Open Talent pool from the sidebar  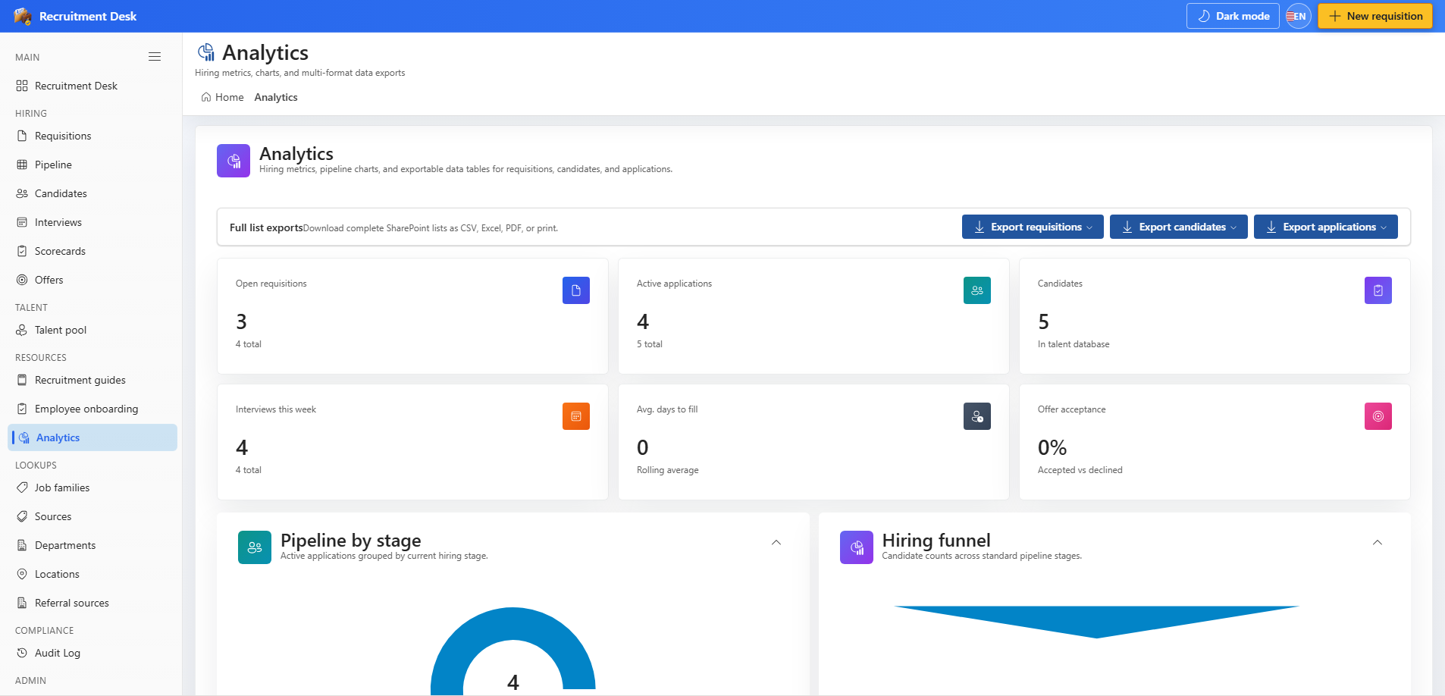click(x=92, y=330)
